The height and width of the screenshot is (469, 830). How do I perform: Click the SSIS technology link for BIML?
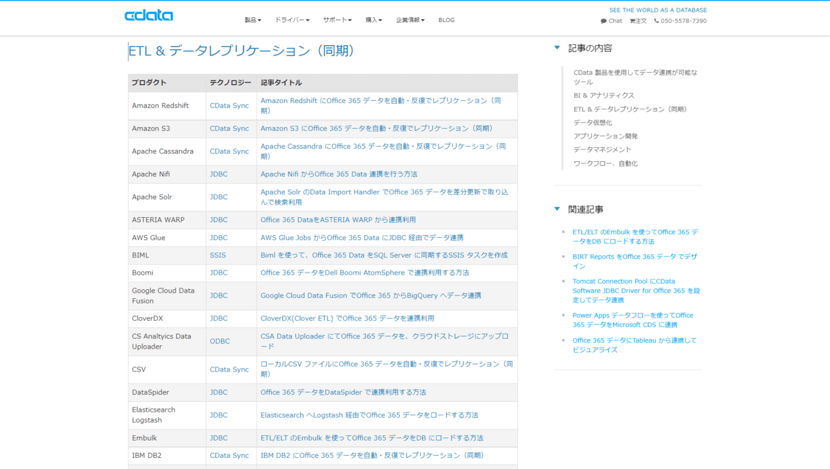pos(217,255)
